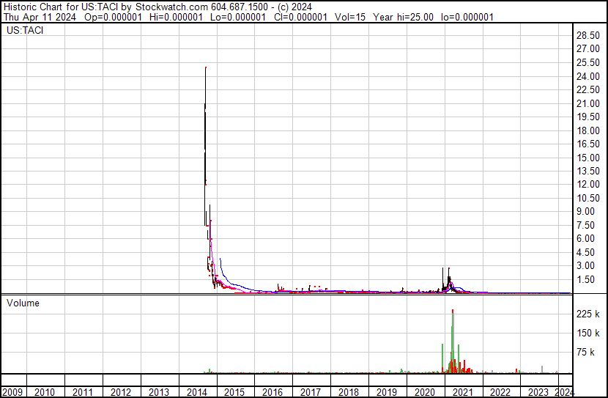Click the 'Volume' panel label
The width and height of the screenshot is (608, 398).
23,303
